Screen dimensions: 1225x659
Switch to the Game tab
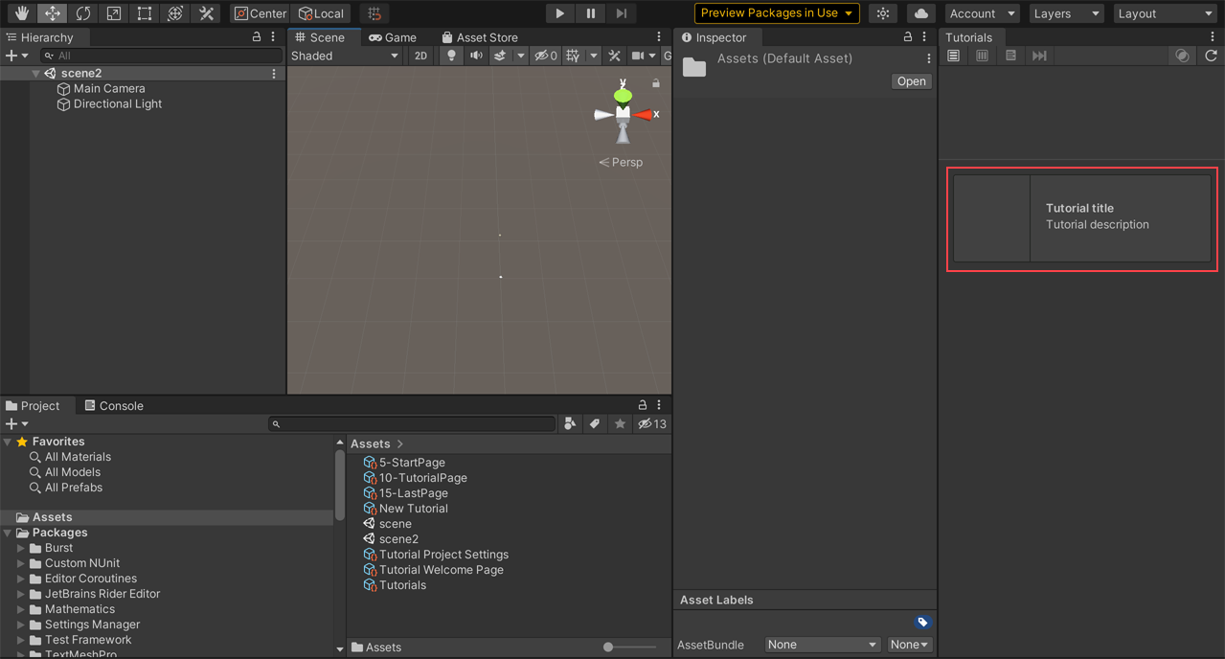point(393,37)
